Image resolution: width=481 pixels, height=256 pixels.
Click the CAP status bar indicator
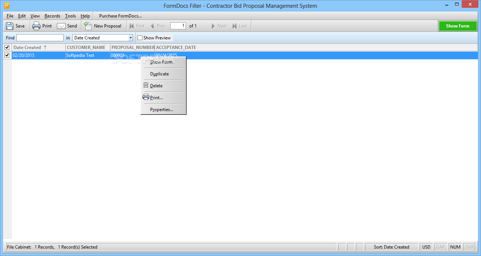click(441, 247)
